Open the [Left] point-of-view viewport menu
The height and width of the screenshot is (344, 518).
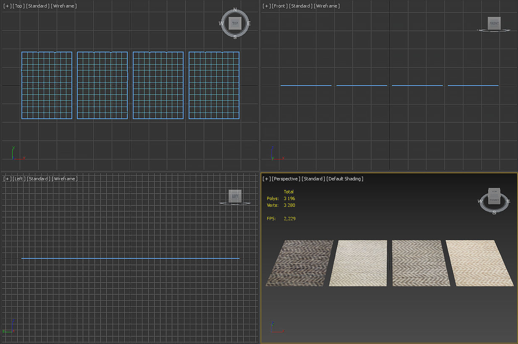pyautogui.click(x=18, y=179)
